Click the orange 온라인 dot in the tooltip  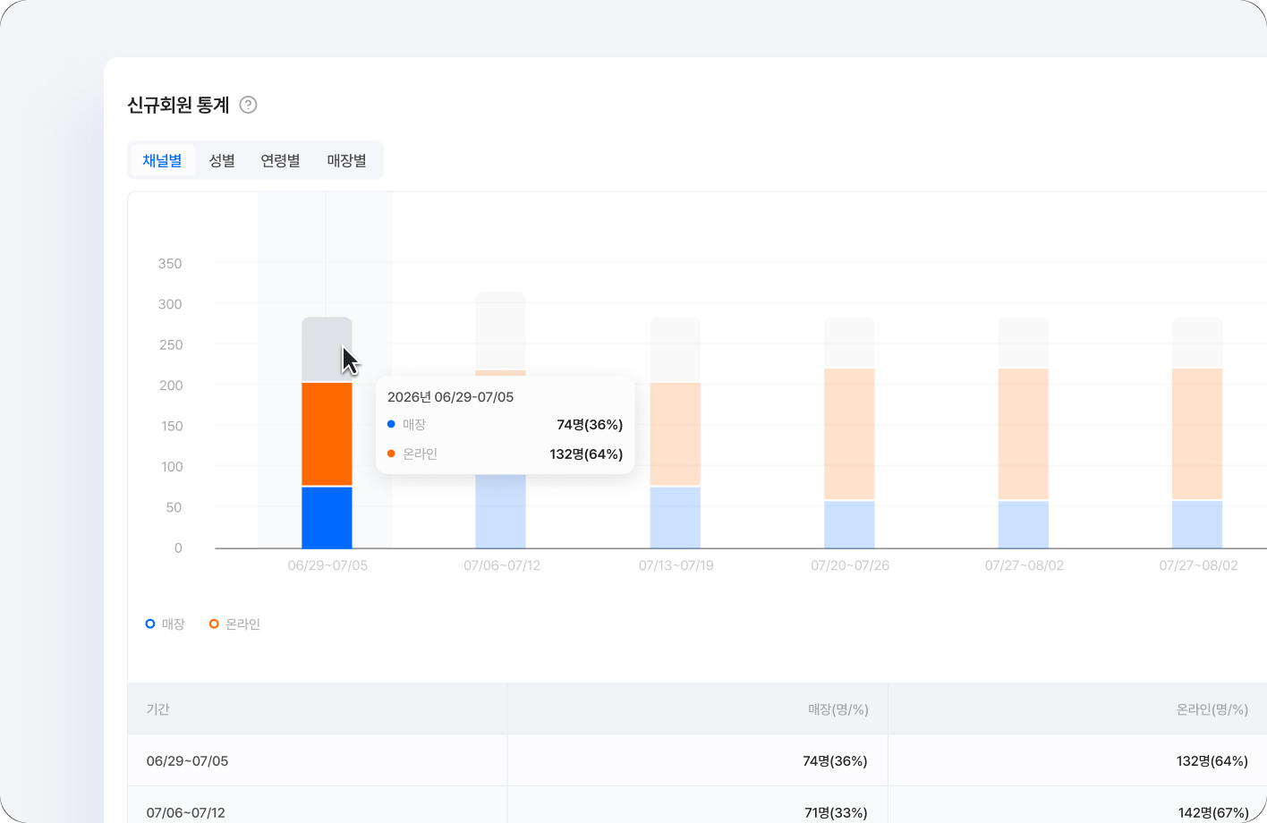click(391, 454)
